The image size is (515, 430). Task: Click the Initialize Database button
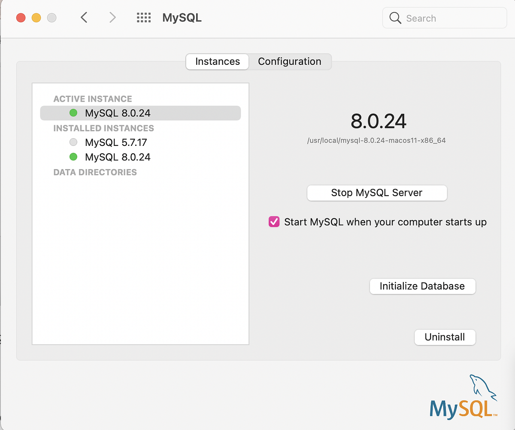click(x=422, y=286)
